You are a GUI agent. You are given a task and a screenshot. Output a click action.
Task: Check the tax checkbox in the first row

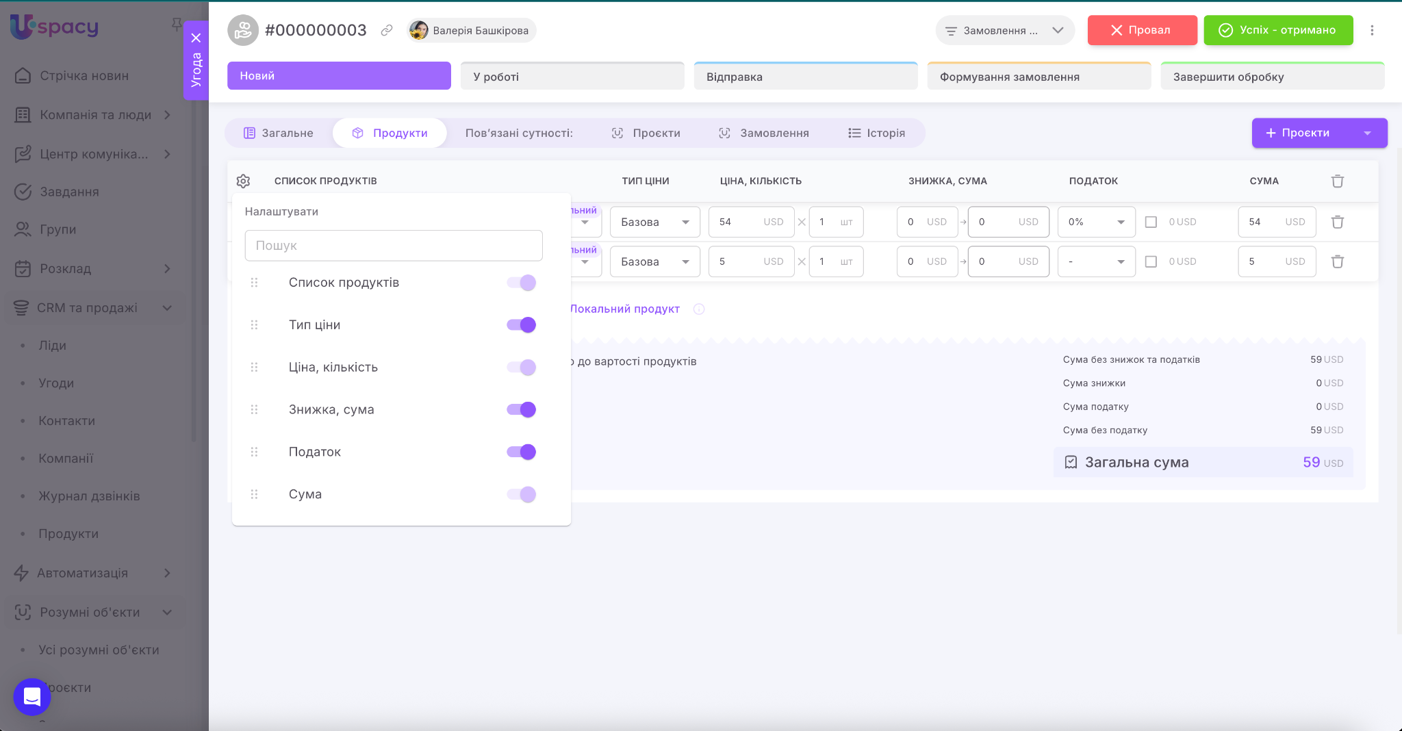point(1151,222)
